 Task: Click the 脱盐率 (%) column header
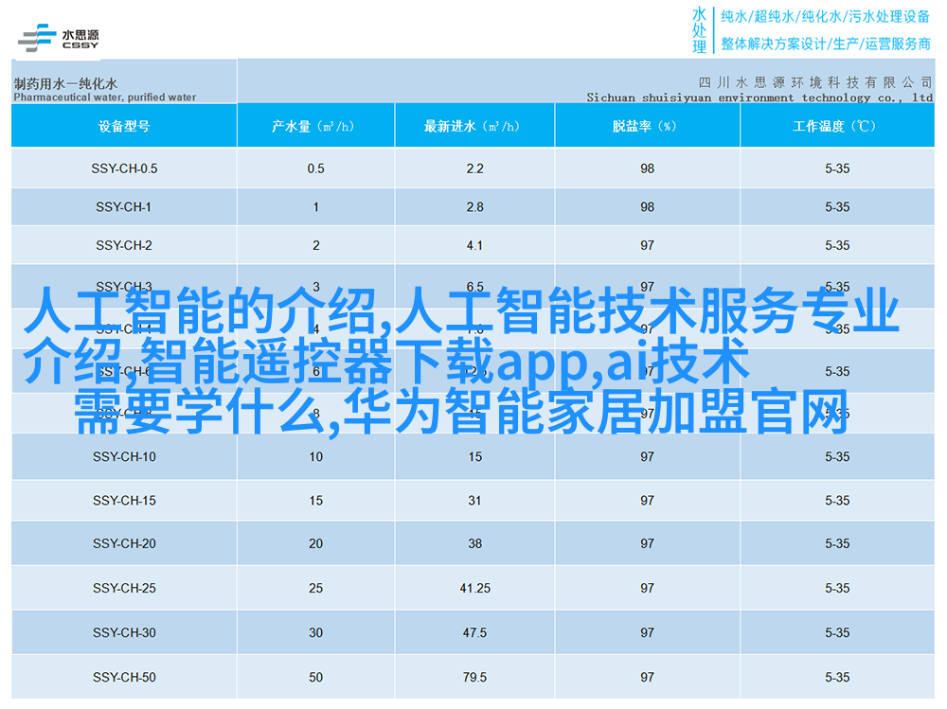tap(648, 126)
